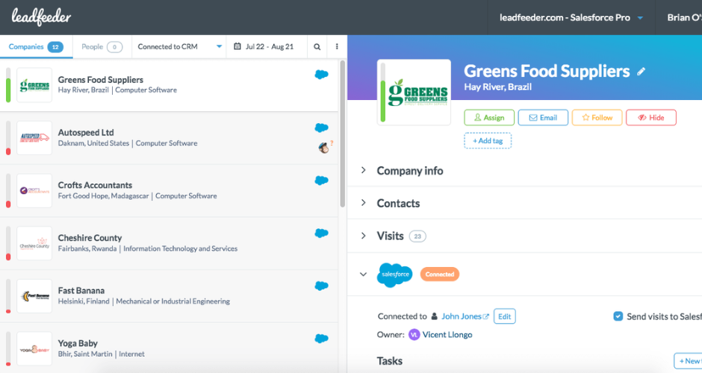Switch to the Companies tab
This screenshot has height=373, width=702.
click(x=37, y=46)
